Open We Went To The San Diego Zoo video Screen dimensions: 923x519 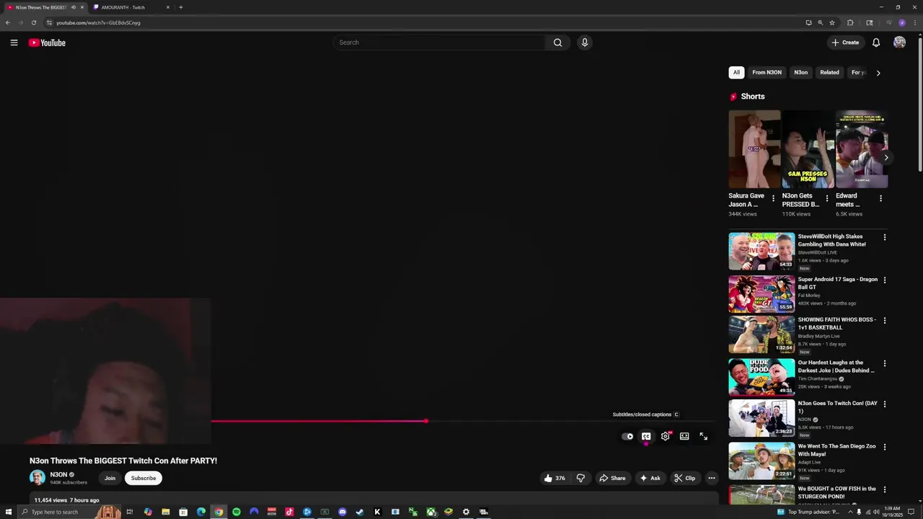[x=761, y=461]
